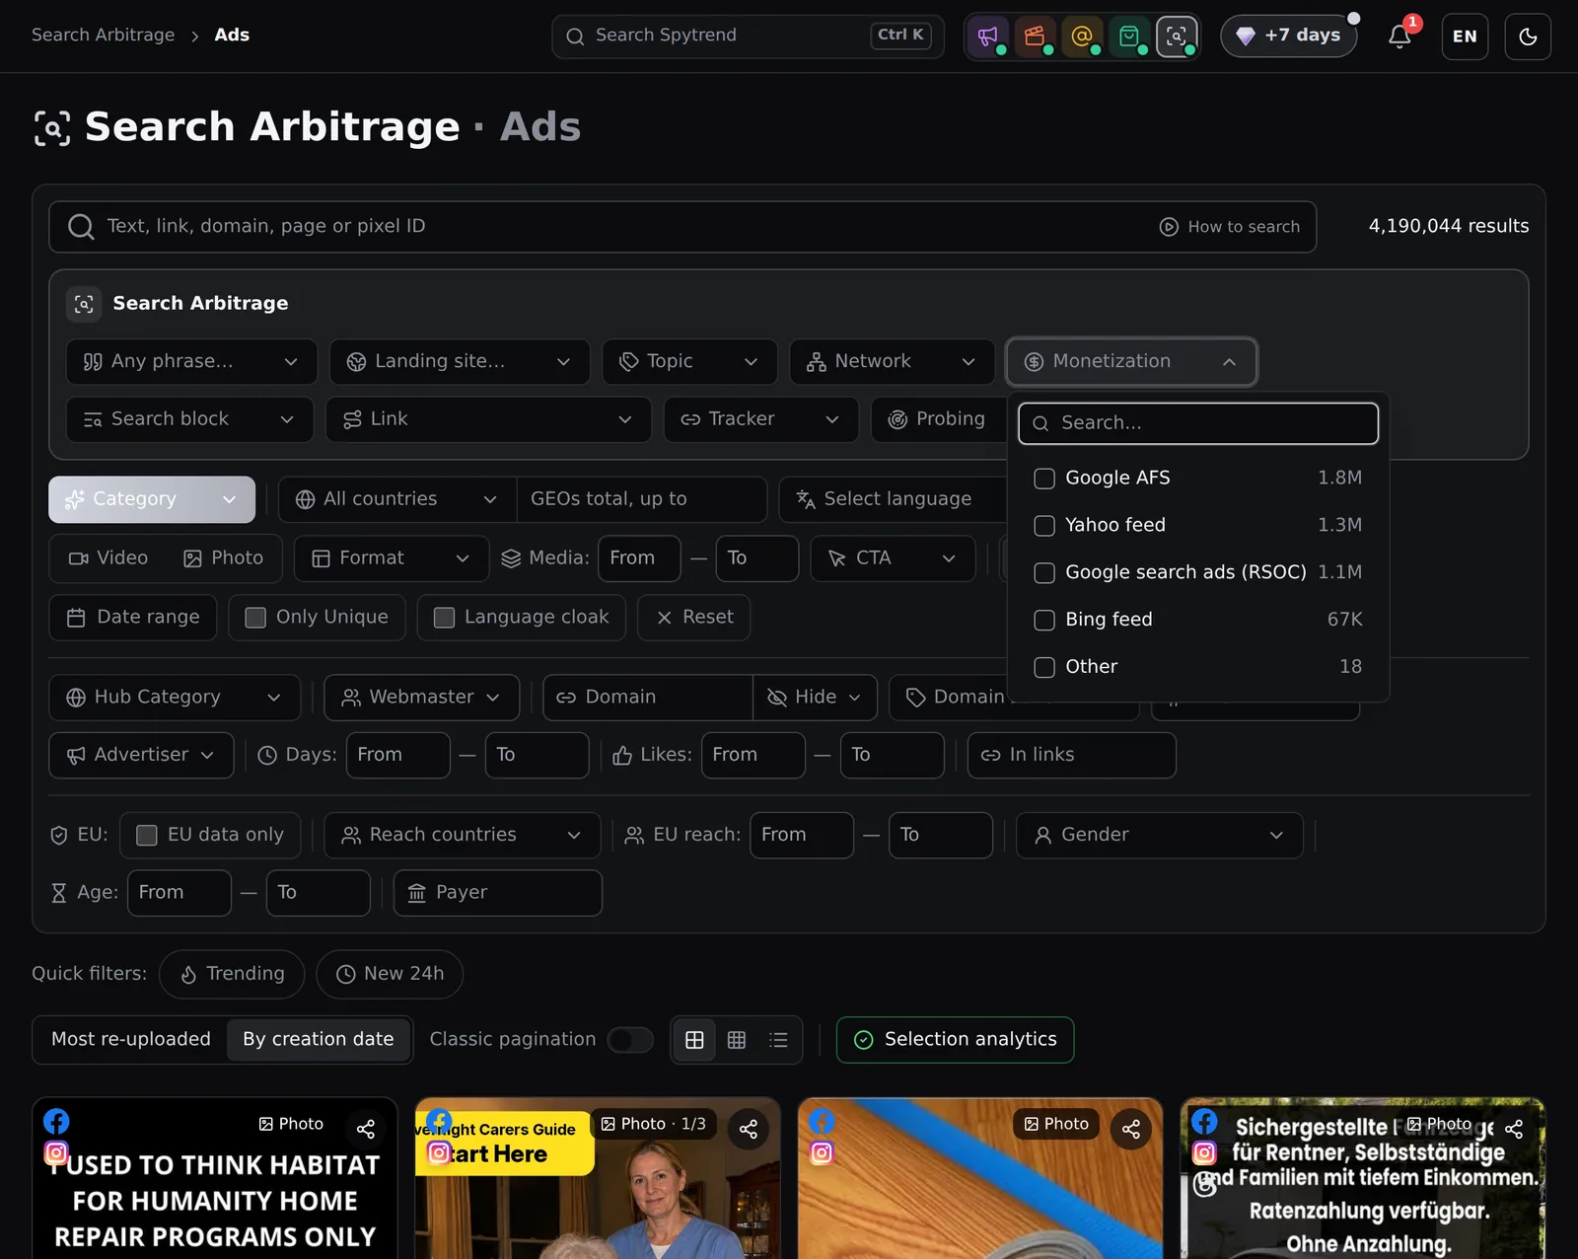The width and height of the screenshot is (1578, 1259).
Task: Filter by Photo media type
Action: pyautogui.click(x=224, y=558)
